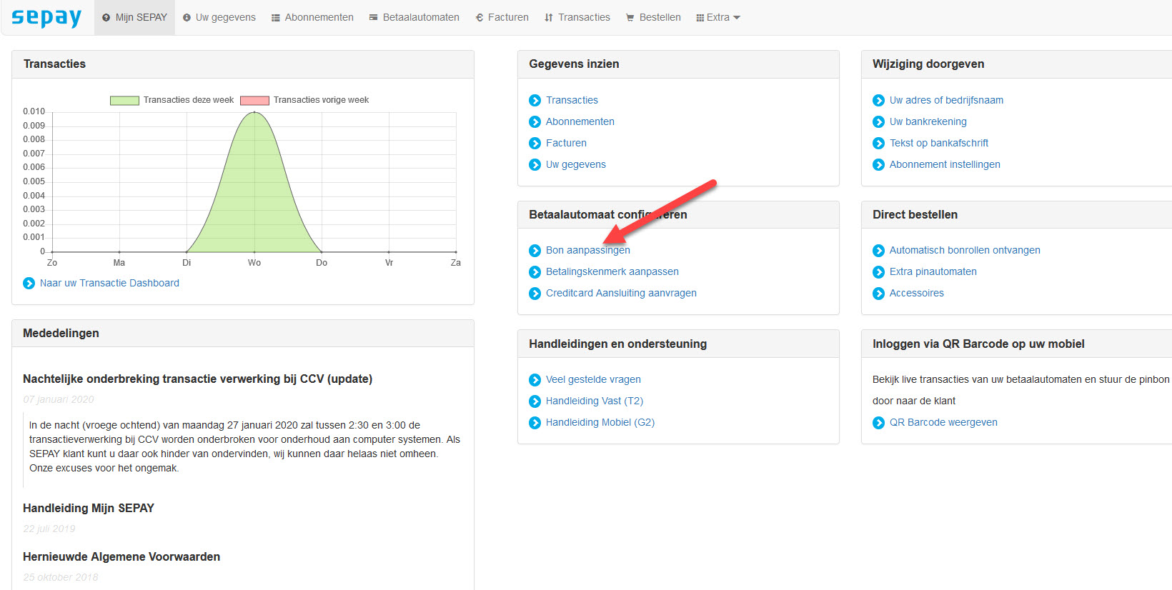Open the Abonnement instellingen link
This screenshot has width=1172, height=590.
click(x=945, y=164)
